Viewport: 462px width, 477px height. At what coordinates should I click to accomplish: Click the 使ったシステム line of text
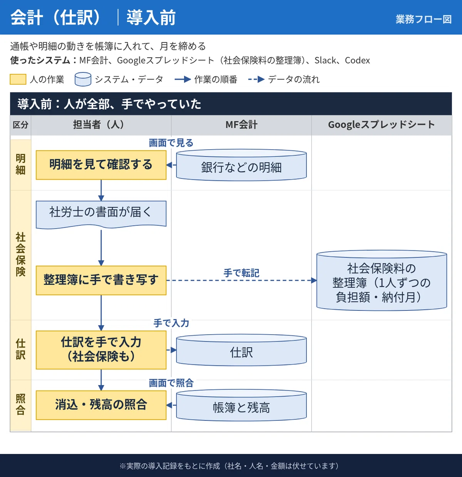[x=190, y=60]
